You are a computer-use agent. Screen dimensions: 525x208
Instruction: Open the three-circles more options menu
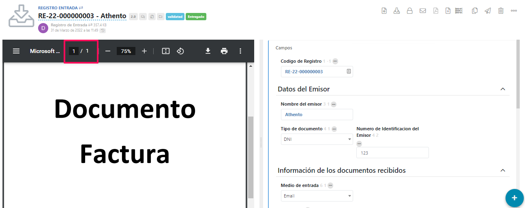pyautogui.click(x=514, y=11)
